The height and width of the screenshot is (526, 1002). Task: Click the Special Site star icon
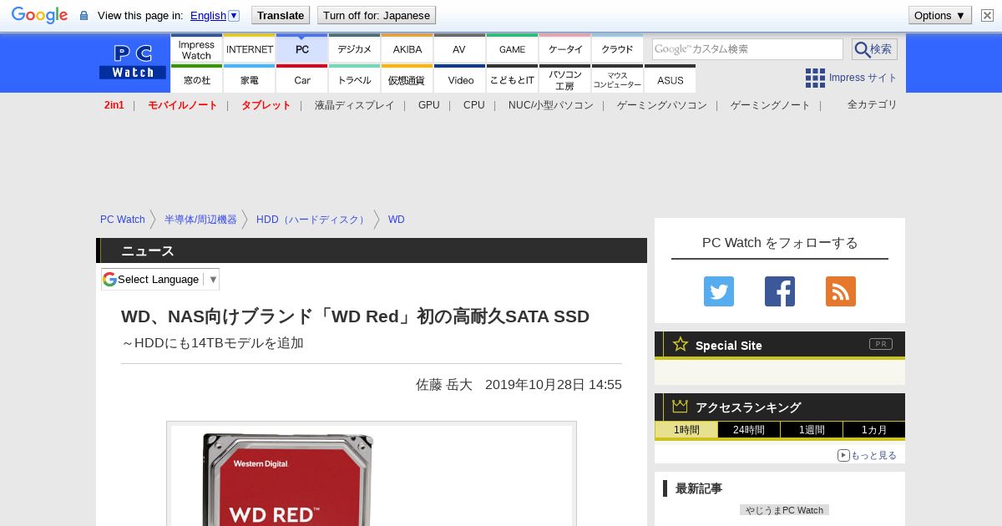click(x=681, y=344)
